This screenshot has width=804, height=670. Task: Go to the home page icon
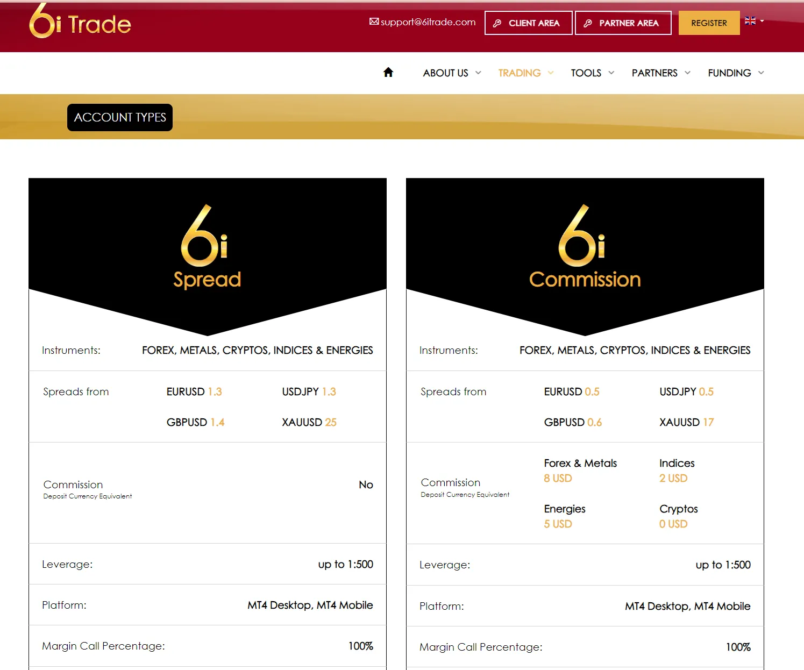point(388,73)
